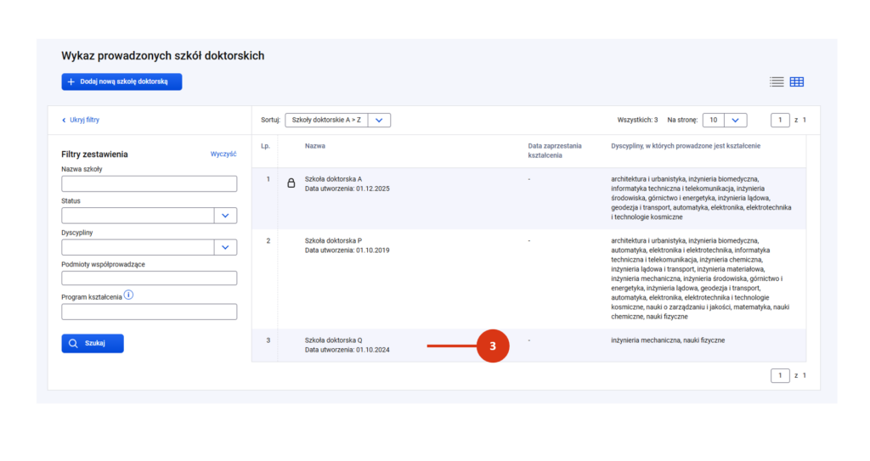Open the Dyscypliny dropdown
This screenshot has width=870, height=461.
[x=224, y=247]
